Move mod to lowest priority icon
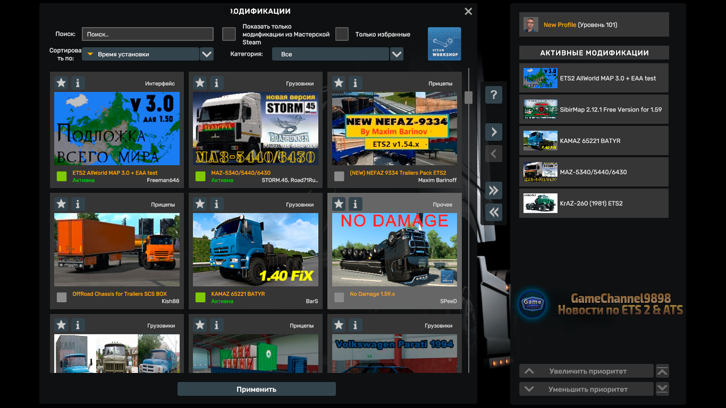726x408 pixels. tap(662, 389)
